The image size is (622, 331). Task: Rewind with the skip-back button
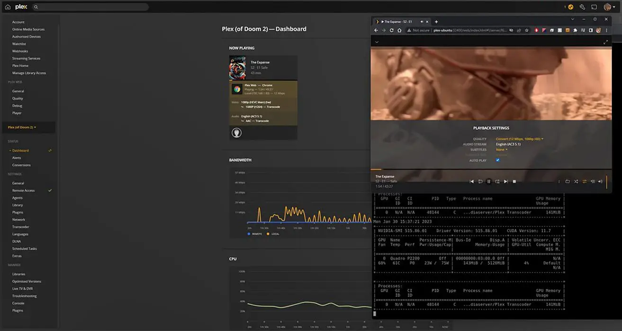click(480, 182)
